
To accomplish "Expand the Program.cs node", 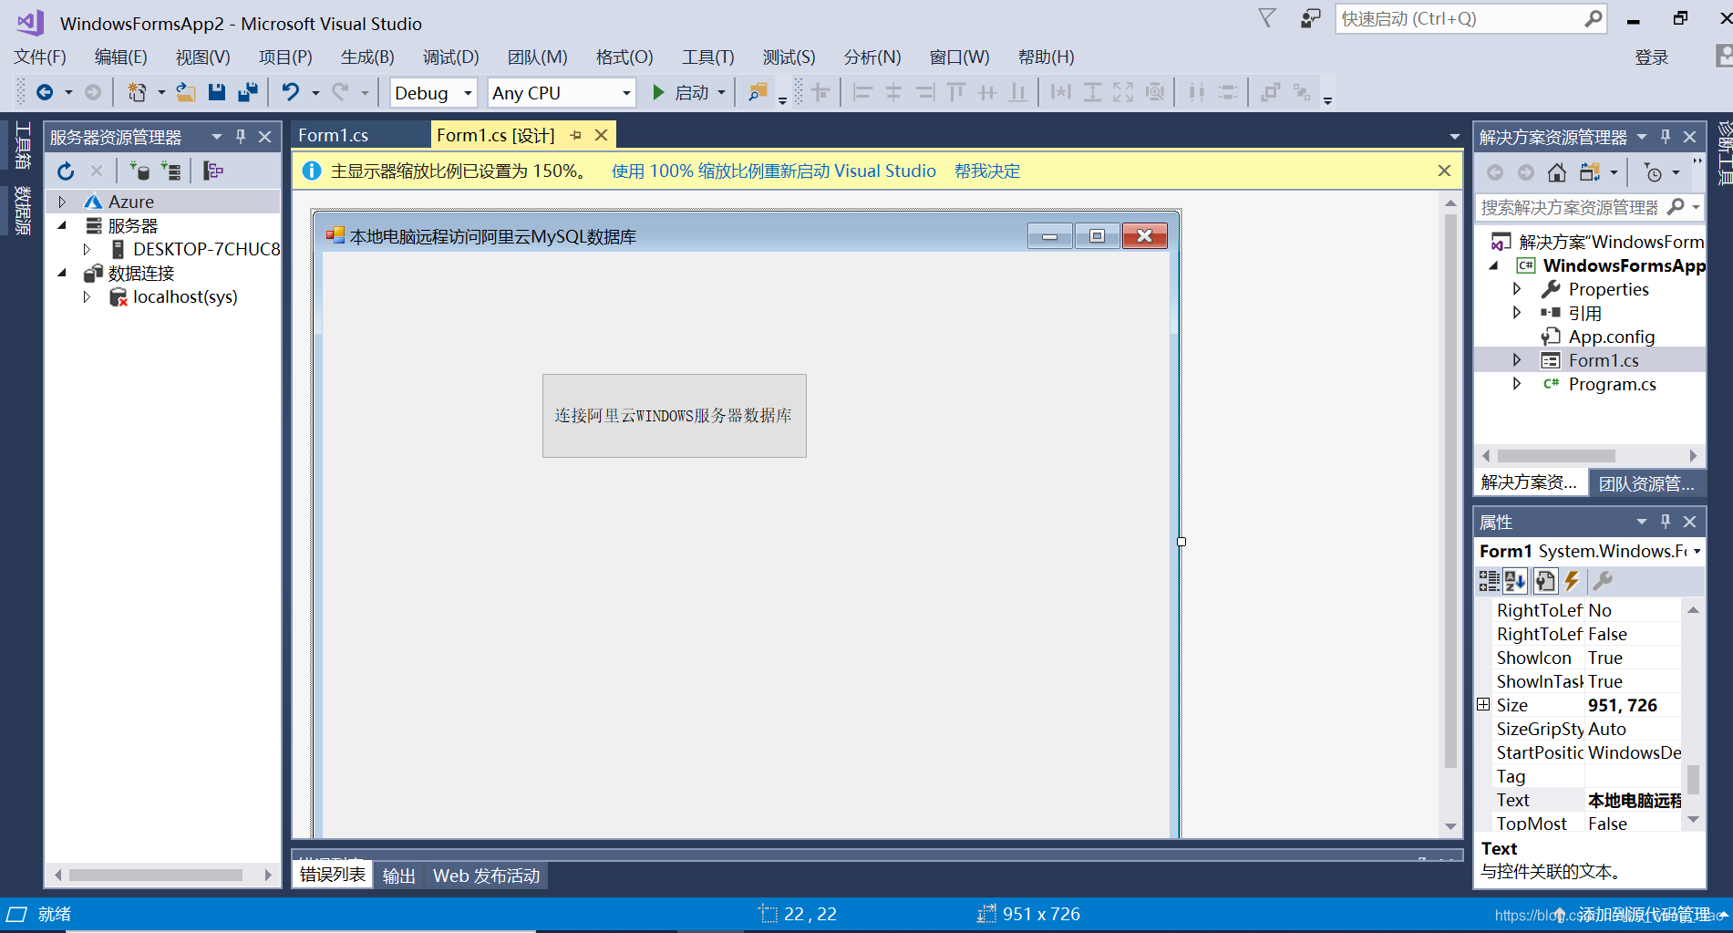I will (1517, 384).
